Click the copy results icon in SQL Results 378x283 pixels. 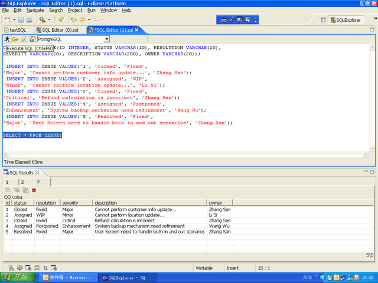point(25,190)
